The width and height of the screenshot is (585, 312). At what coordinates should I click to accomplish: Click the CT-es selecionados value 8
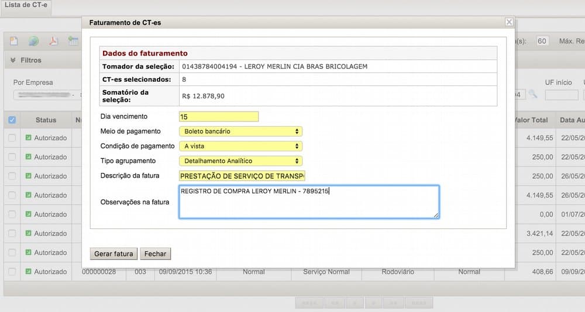click(x=184, y=79)
